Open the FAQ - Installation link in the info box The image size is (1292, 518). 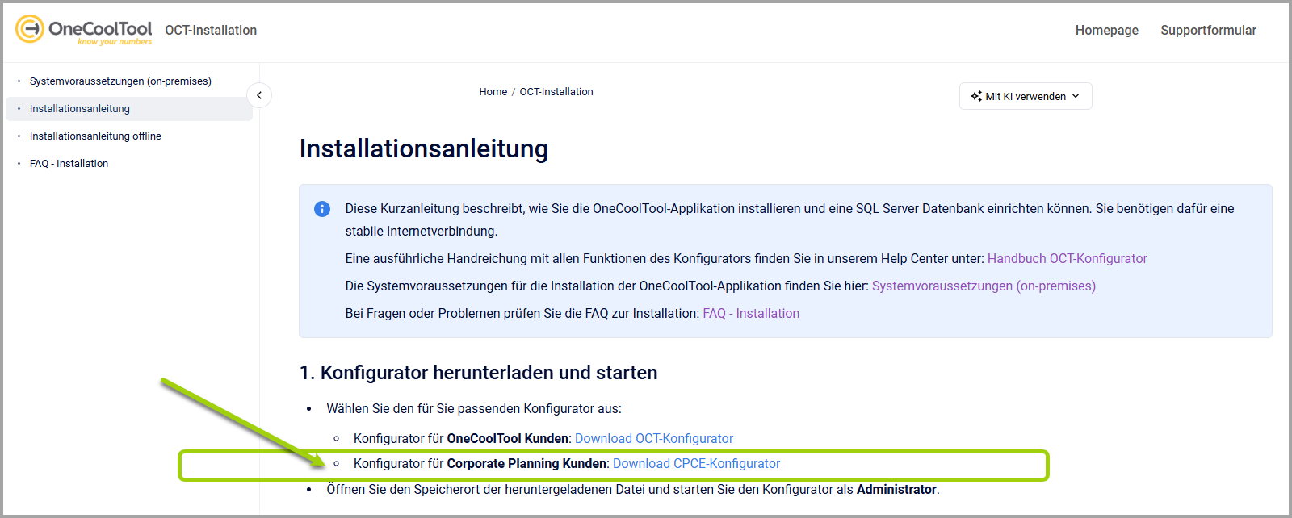751,314
